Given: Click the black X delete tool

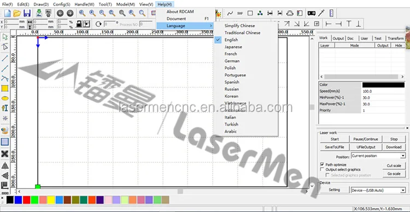Looking at the screenshot, I should point(5,154).
